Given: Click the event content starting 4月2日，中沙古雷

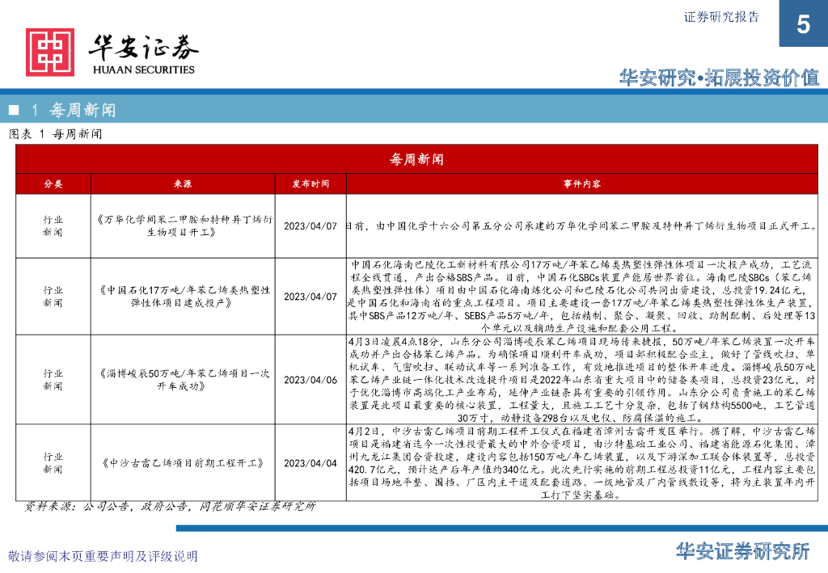Looking at the screenshot, I should pos(582,463).
